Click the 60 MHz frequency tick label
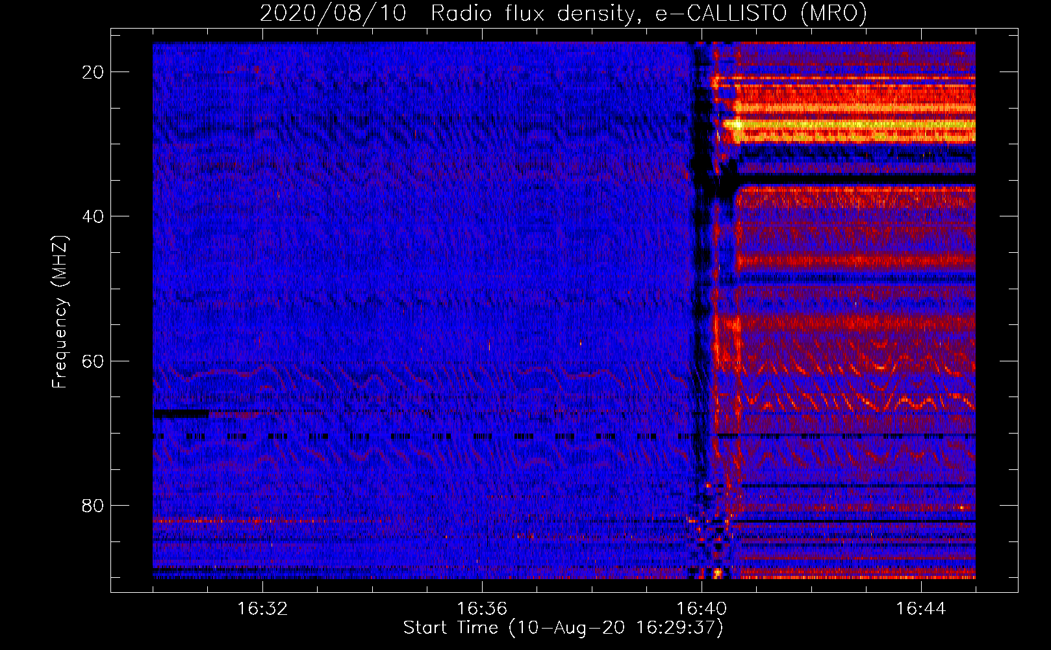 [93, 361]
